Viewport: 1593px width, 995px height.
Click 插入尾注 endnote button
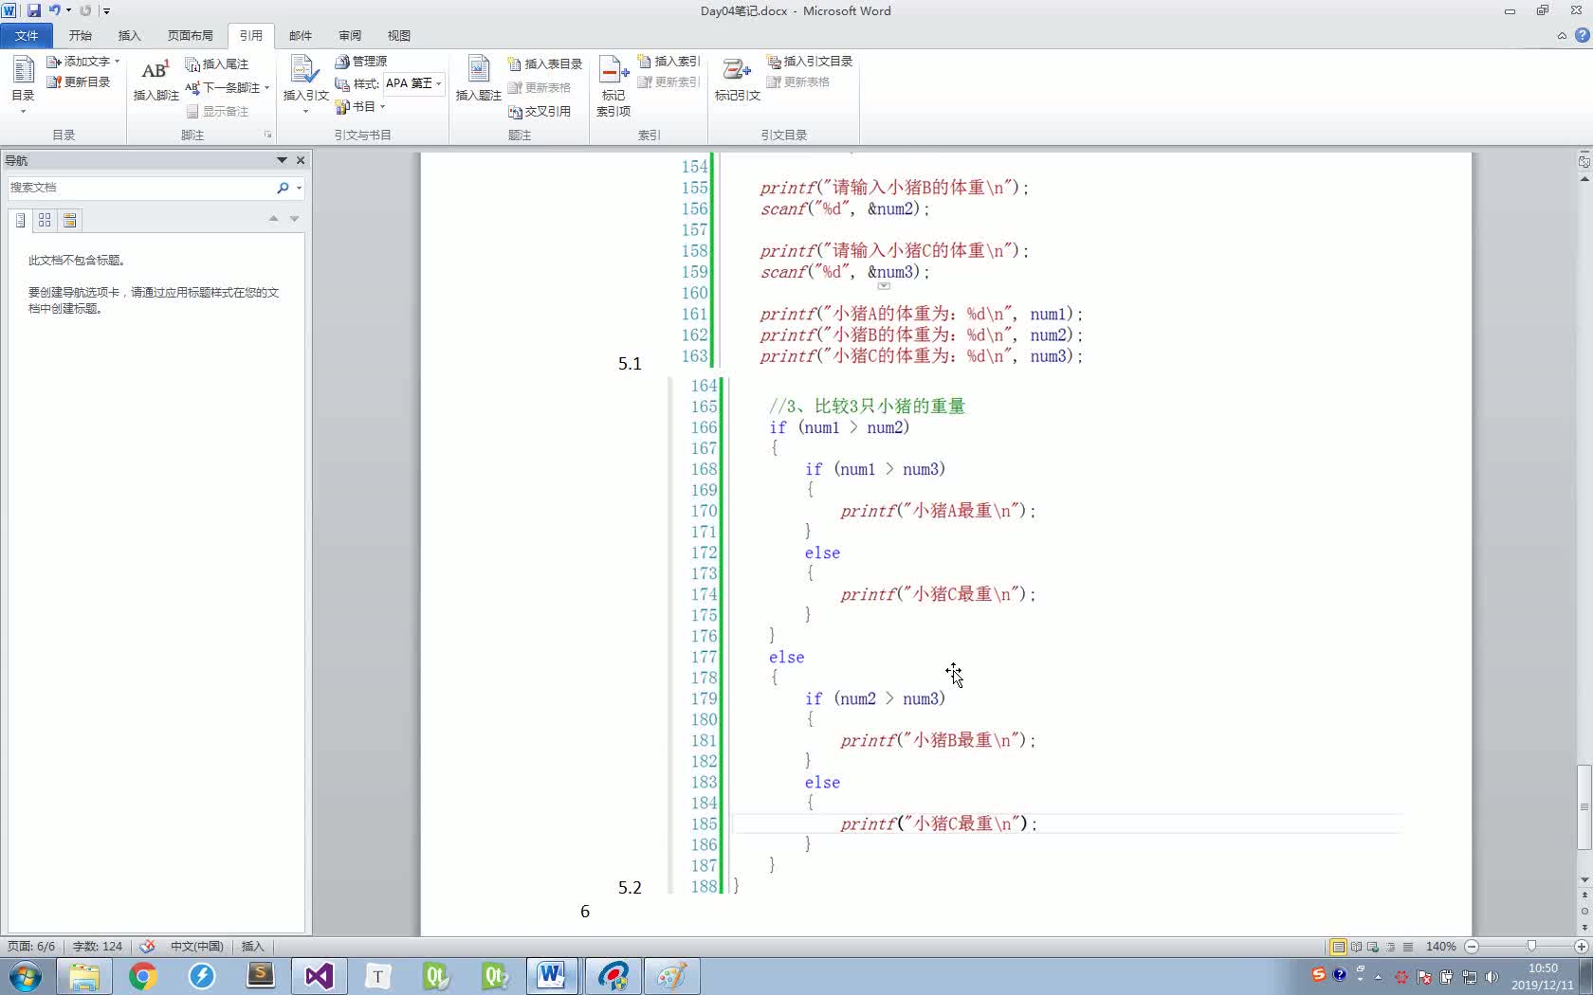[x=217, y=63]
